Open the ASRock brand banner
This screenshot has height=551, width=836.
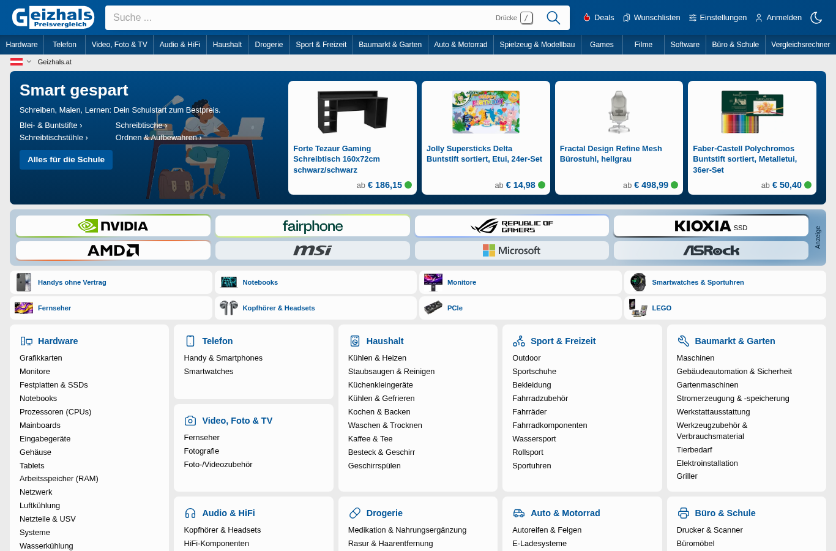[711, 250]
